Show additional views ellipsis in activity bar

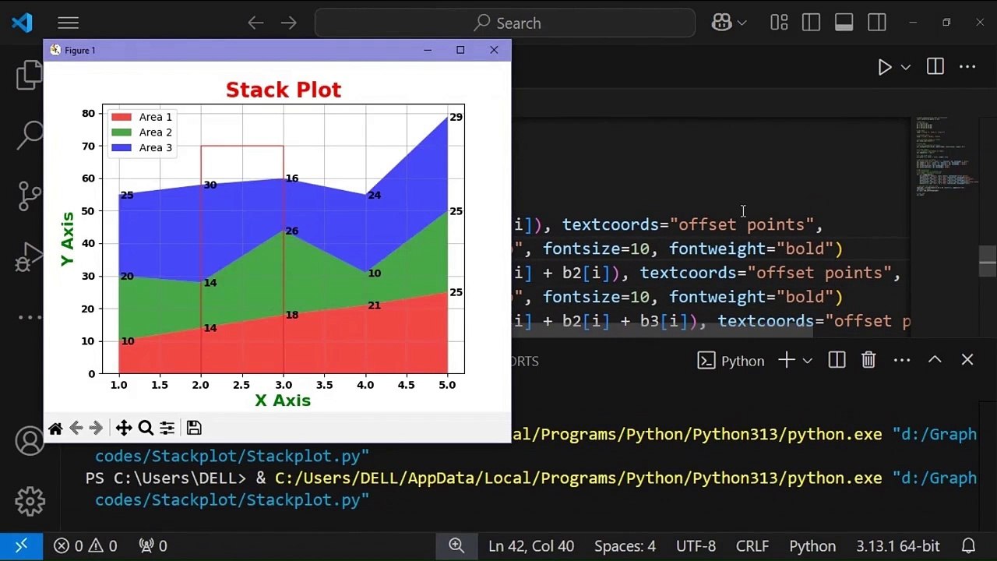pos(30,317)
